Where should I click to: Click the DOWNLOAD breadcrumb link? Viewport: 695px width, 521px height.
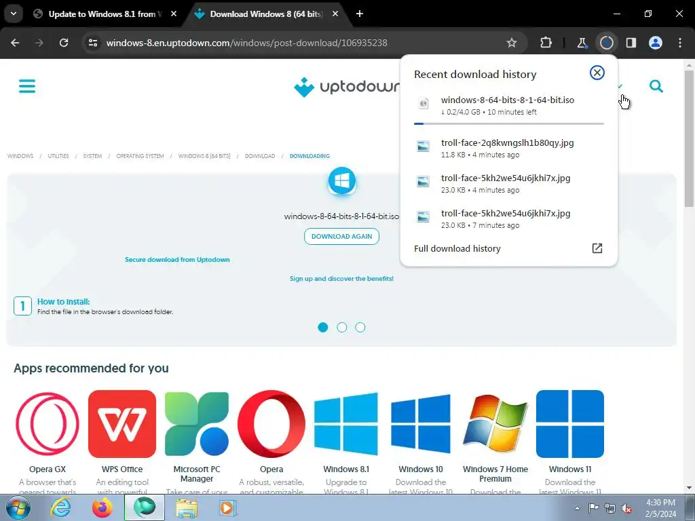(260, 156)
